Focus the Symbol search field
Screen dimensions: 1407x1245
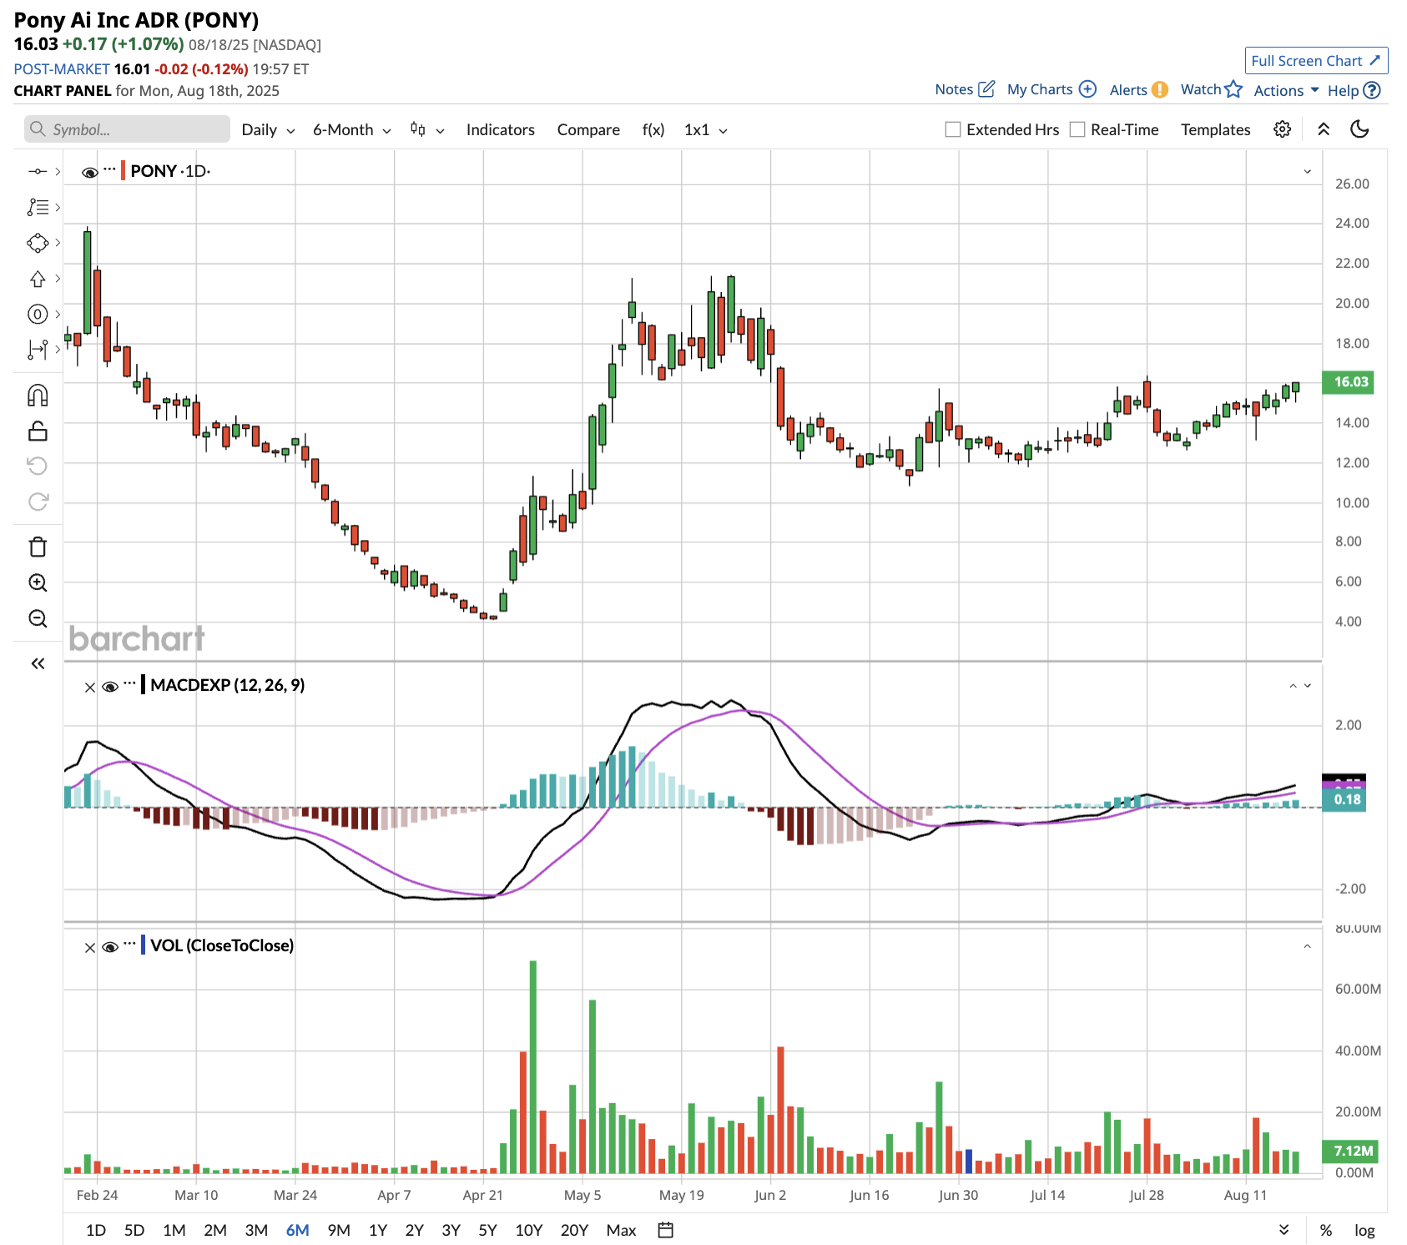127,129
